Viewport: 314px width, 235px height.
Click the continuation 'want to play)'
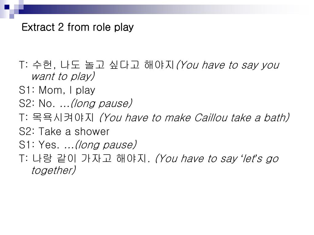[x=63, y=76]
